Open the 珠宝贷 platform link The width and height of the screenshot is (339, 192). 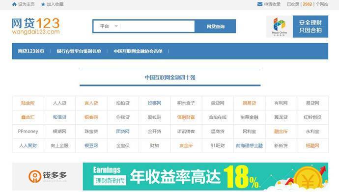click(x=91, y=131)
